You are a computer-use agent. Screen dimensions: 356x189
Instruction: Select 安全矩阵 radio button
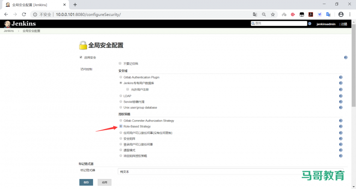pos(121,138)
